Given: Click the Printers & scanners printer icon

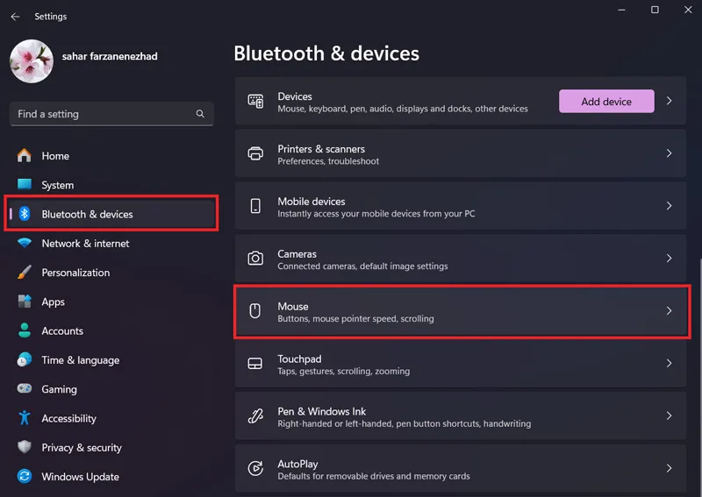Looking at the screenshot, I should click(255, 153).
